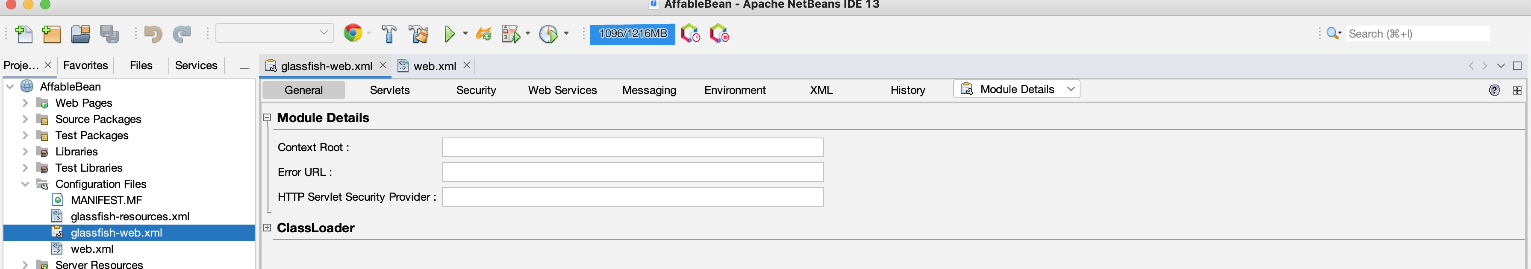Expand the Source Packages tree node
Image resolution: width=1531 pixels, height=269 pixels.
tap(25, 119)
